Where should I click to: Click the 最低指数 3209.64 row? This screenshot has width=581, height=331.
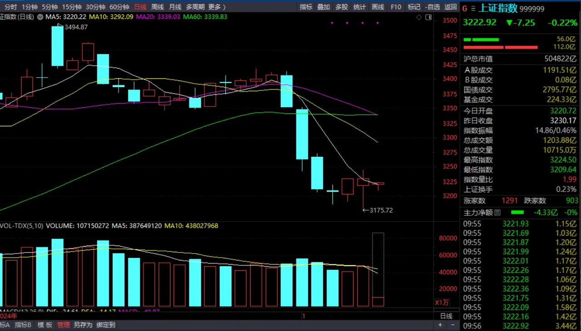coord(520,170)
